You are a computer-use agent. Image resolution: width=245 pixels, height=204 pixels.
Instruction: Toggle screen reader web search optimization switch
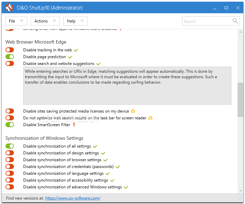coord(10,118)
